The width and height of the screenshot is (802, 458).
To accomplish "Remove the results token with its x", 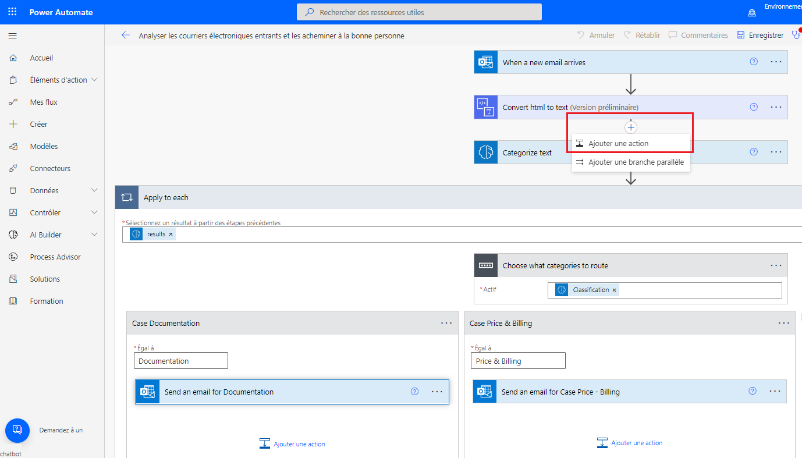I will [x=171, y=234].
